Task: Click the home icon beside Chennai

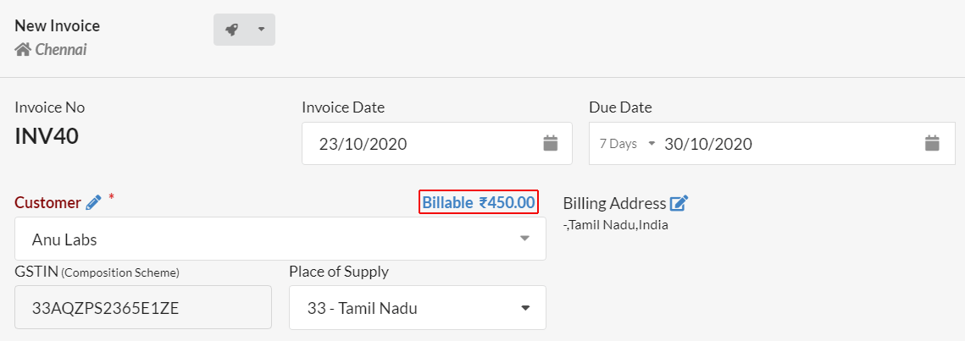Action: pos(23,49)
